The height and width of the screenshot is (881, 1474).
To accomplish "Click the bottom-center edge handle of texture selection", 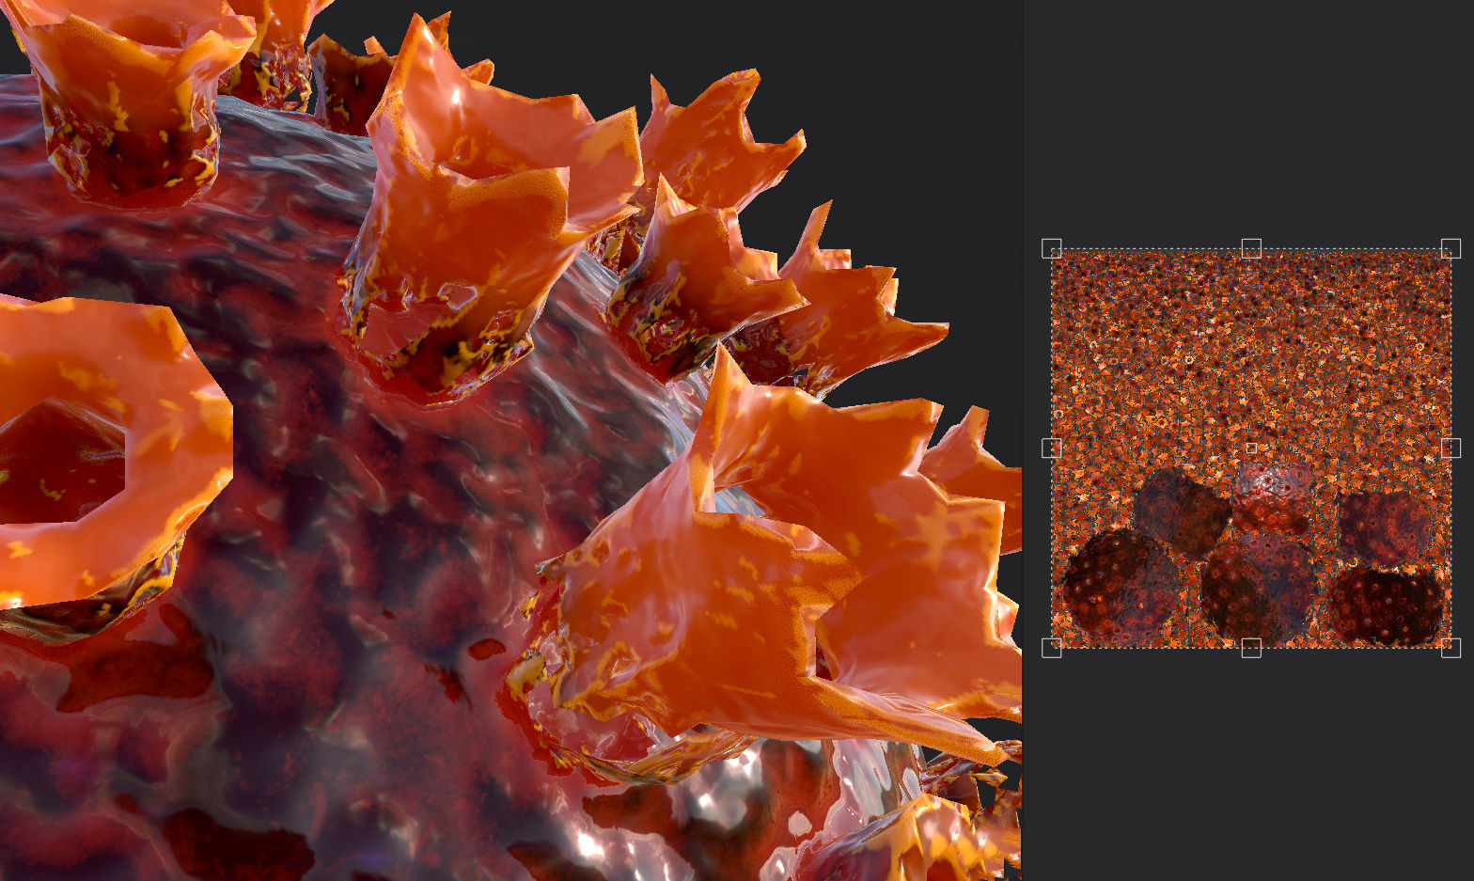I will point(1251,647).
